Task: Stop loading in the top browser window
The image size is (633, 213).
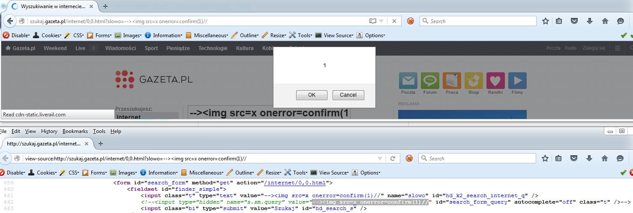Action: (394, 21)
